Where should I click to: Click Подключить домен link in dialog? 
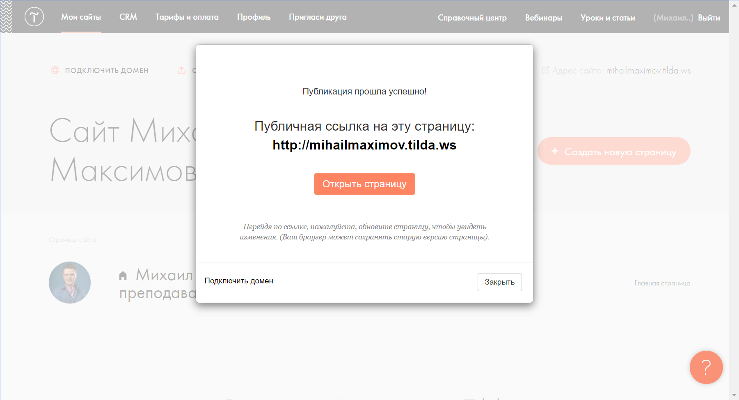239,281
